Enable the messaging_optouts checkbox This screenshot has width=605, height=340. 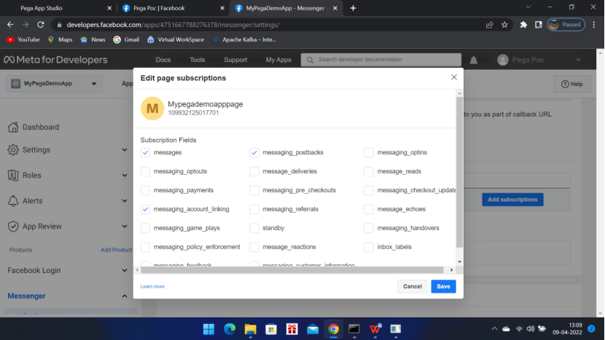pyautogui.click(x=145, y=171)
